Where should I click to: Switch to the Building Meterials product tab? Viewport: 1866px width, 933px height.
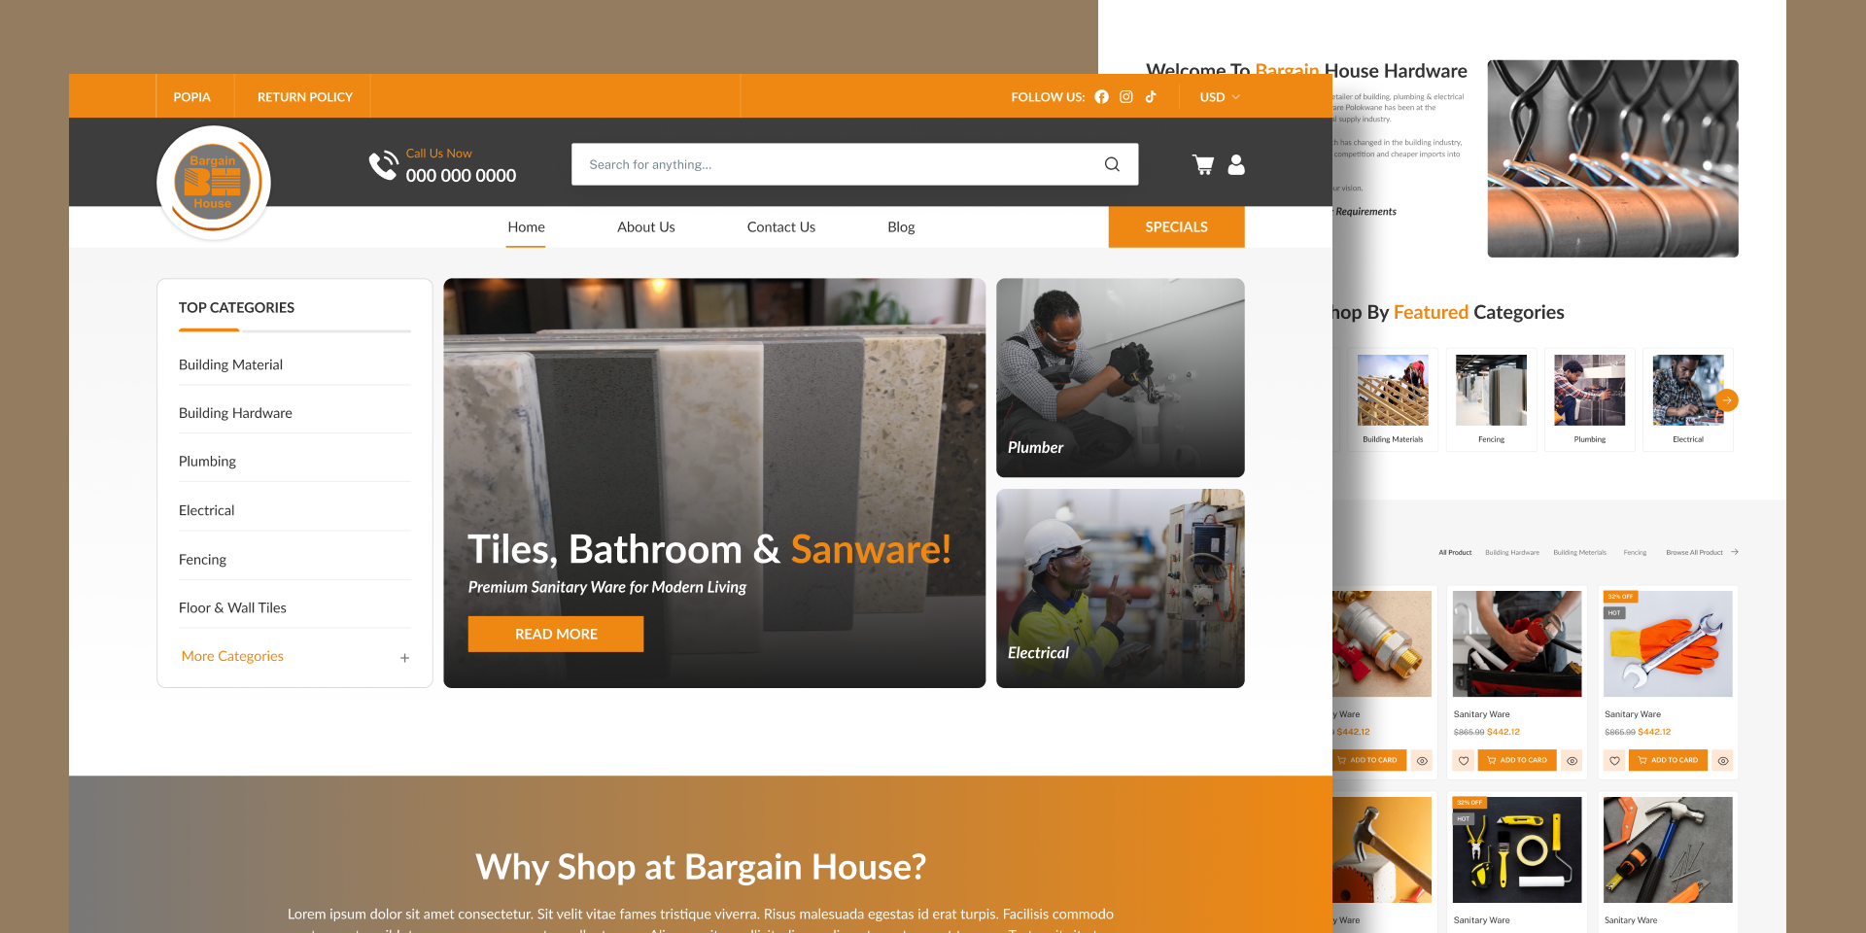point(1579,552)
